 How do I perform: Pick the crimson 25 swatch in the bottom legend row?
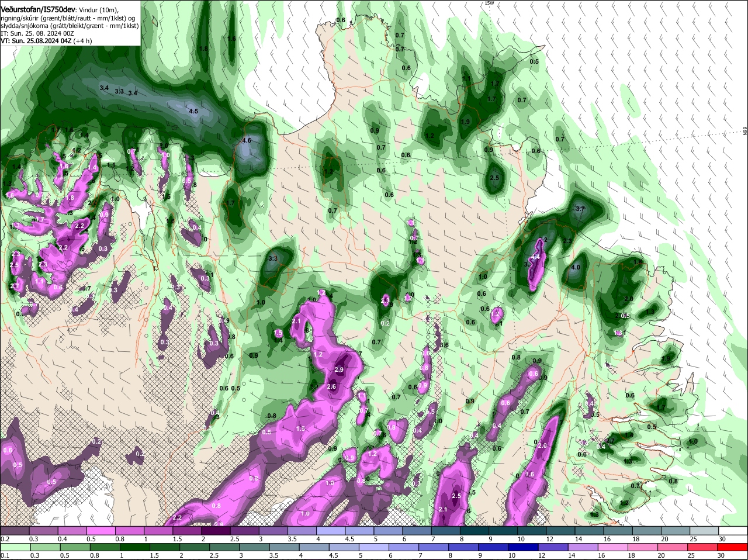704,547
